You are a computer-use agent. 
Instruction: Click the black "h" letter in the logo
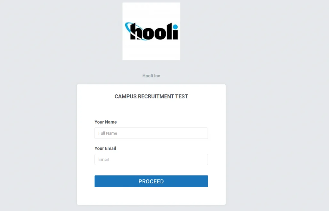136,31
